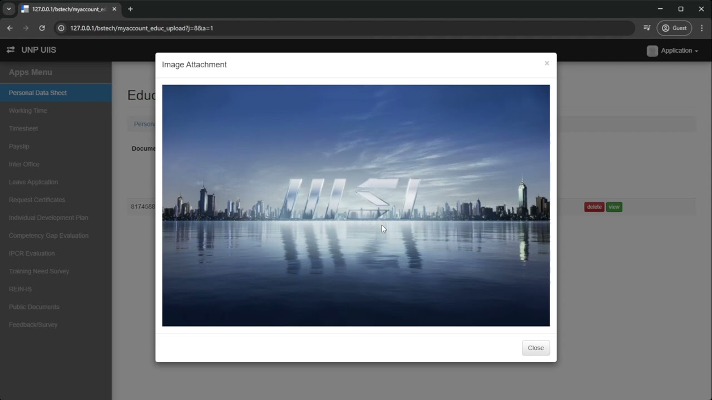
Task: Toggle the sidebar menu icon beside UNP UIIS
Action: [x=11, y=50]
